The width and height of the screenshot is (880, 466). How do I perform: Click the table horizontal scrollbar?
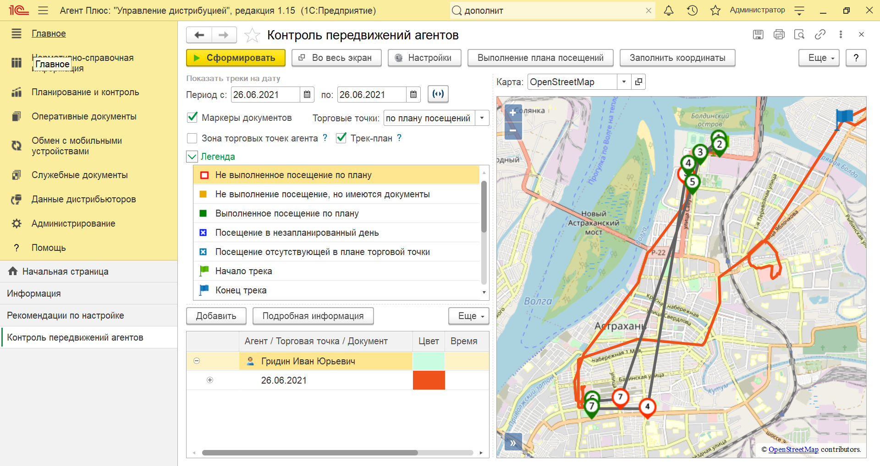[310, 453]
